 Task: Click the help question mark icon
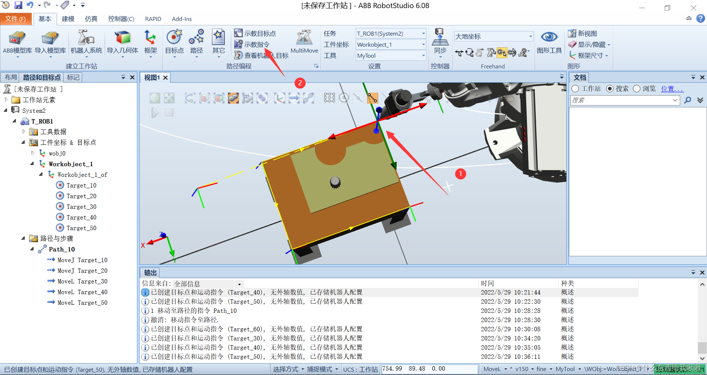[701, 18]
